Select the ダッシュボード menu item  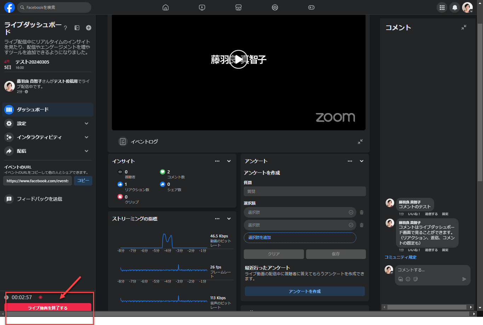pyautogui.click(x=48, y=110)
